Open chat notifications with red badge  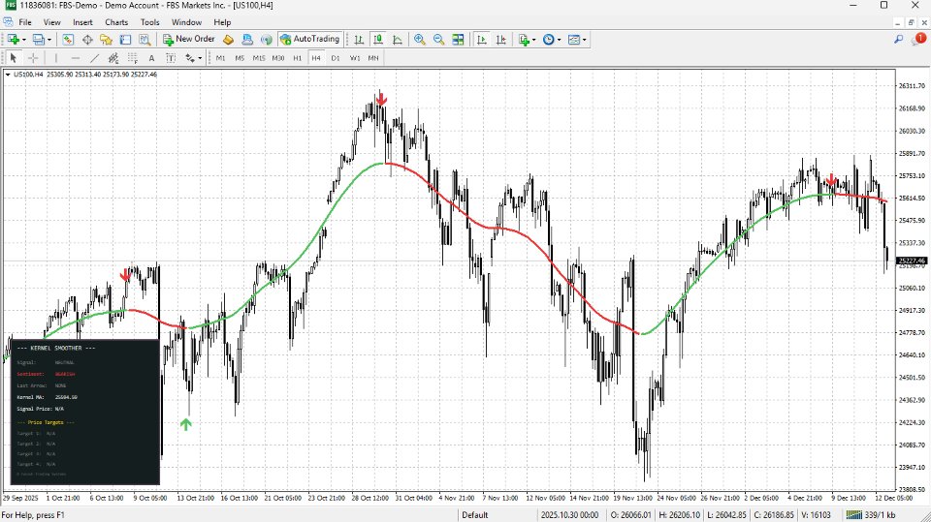point(918,39)
